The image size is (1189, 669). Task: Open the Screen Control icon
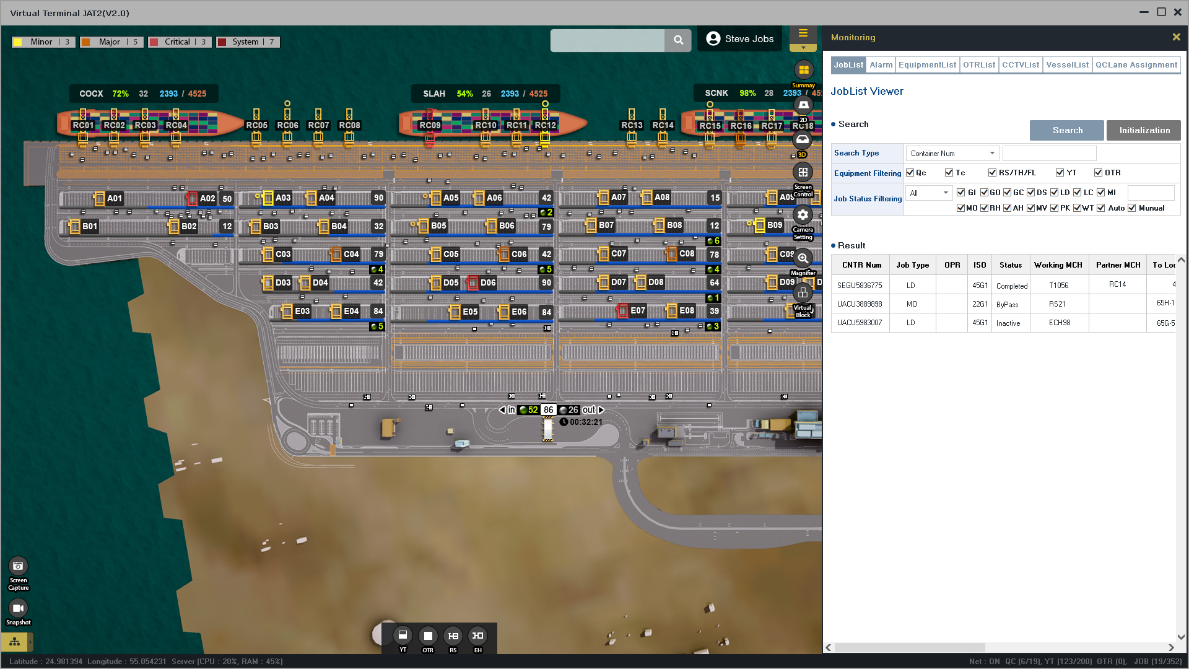click(803, 172)
